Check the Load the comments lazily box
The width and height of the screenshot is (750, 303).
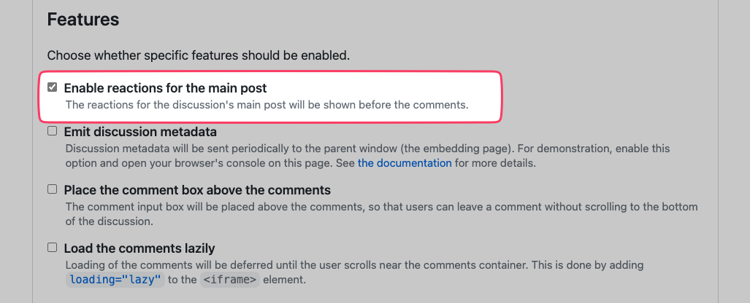point(52,247)
